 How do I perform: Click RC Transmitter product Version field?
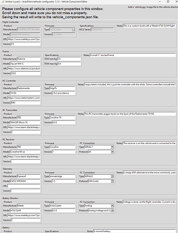26,132
